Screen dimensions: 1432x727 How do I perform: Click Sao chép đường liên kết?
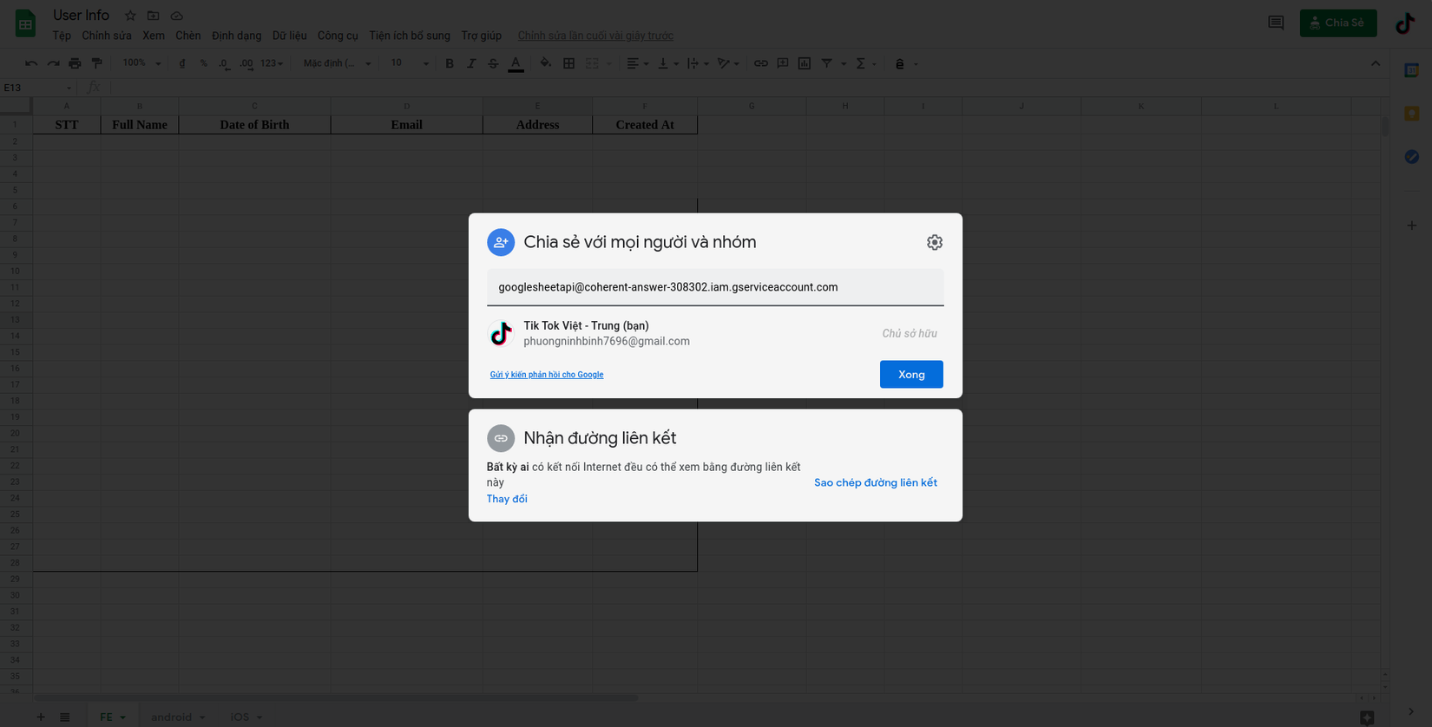tap(876, 482)
